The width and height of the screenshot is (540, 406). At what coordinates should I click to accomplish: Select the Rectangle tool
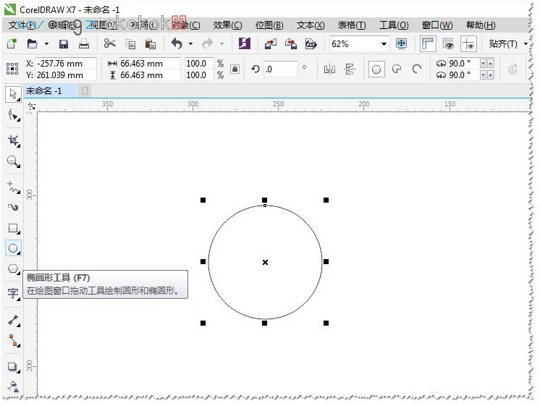pos(14,228)
